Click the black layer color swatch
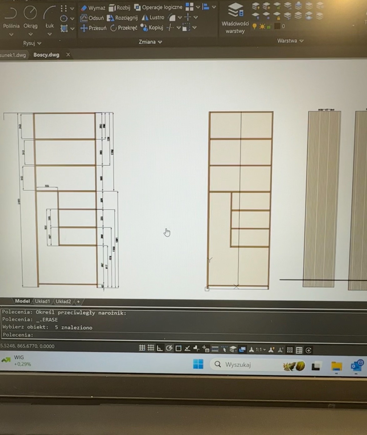 coord(277,26)
